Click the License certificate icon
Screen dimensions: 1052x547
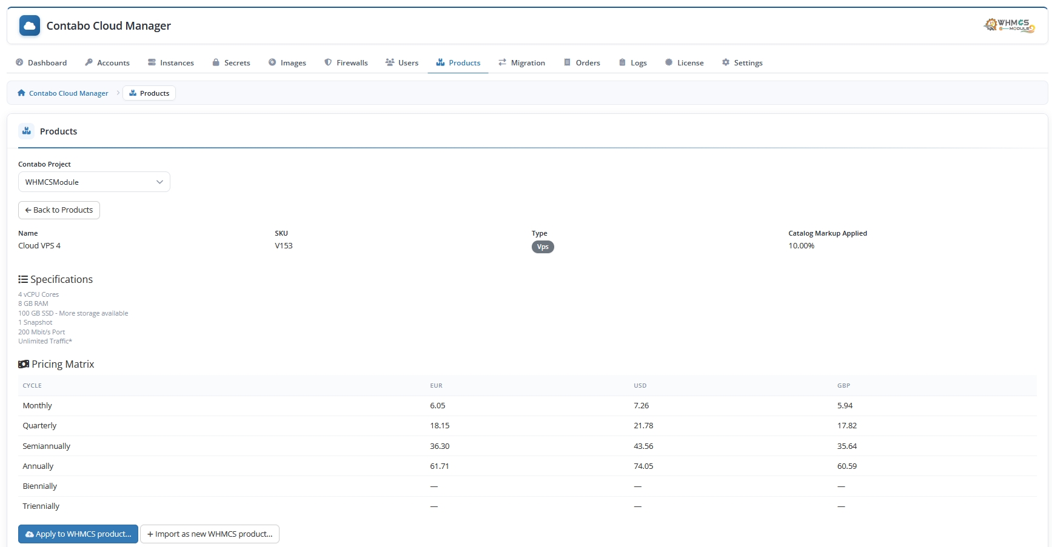tap(669, 62)
